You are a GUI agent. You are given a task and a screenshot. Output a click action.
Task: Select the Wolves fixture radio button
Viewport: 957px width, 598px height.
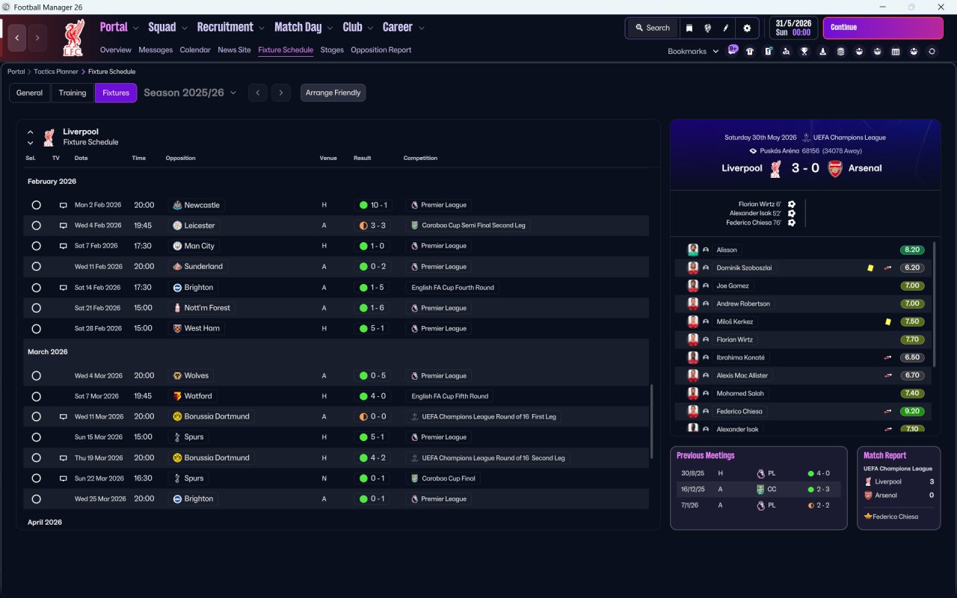coord(36,376)
